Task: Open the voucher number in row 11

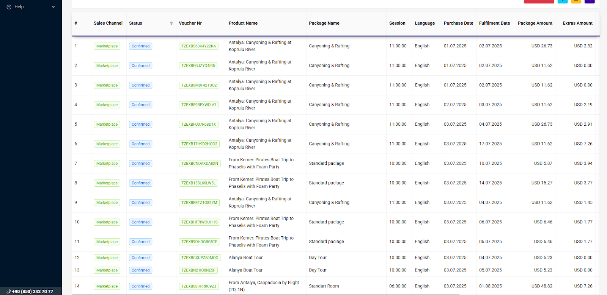Action: click(x=200, y=242)
